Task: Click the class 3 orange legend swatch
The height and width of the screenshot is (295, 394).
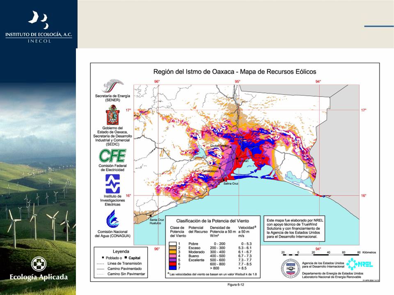Action: click(x=173, y=252)
